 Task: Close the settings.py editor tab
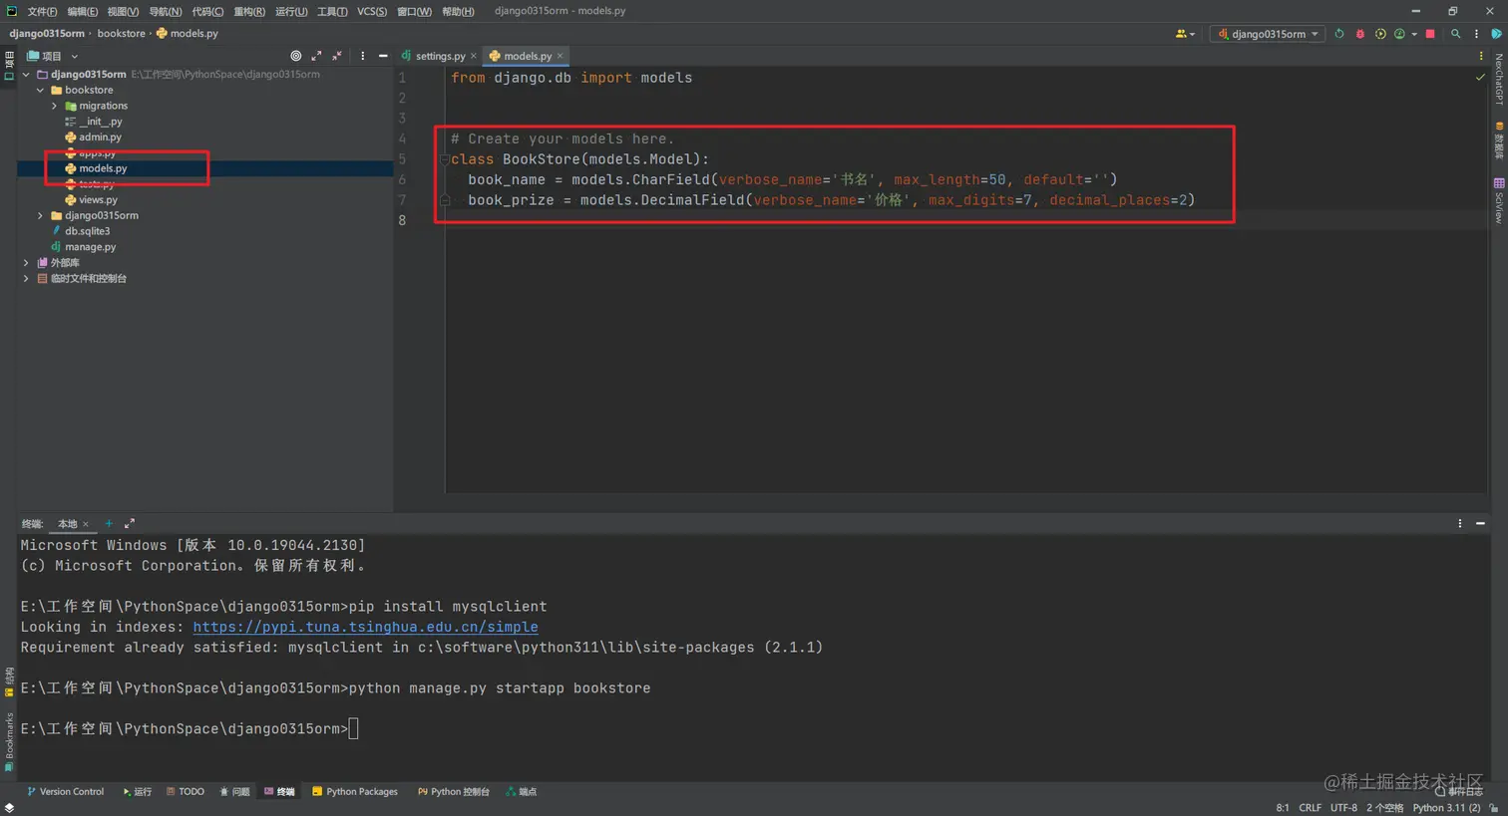(474, 56)
